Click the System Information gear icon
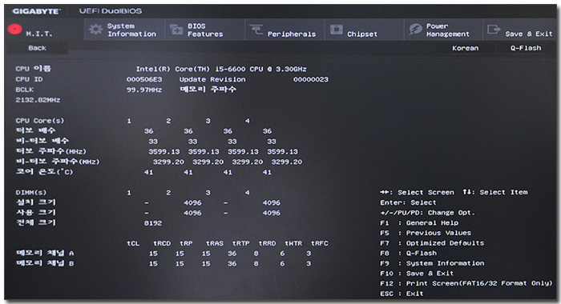This screenshot has height=304, width=561. 95,30
